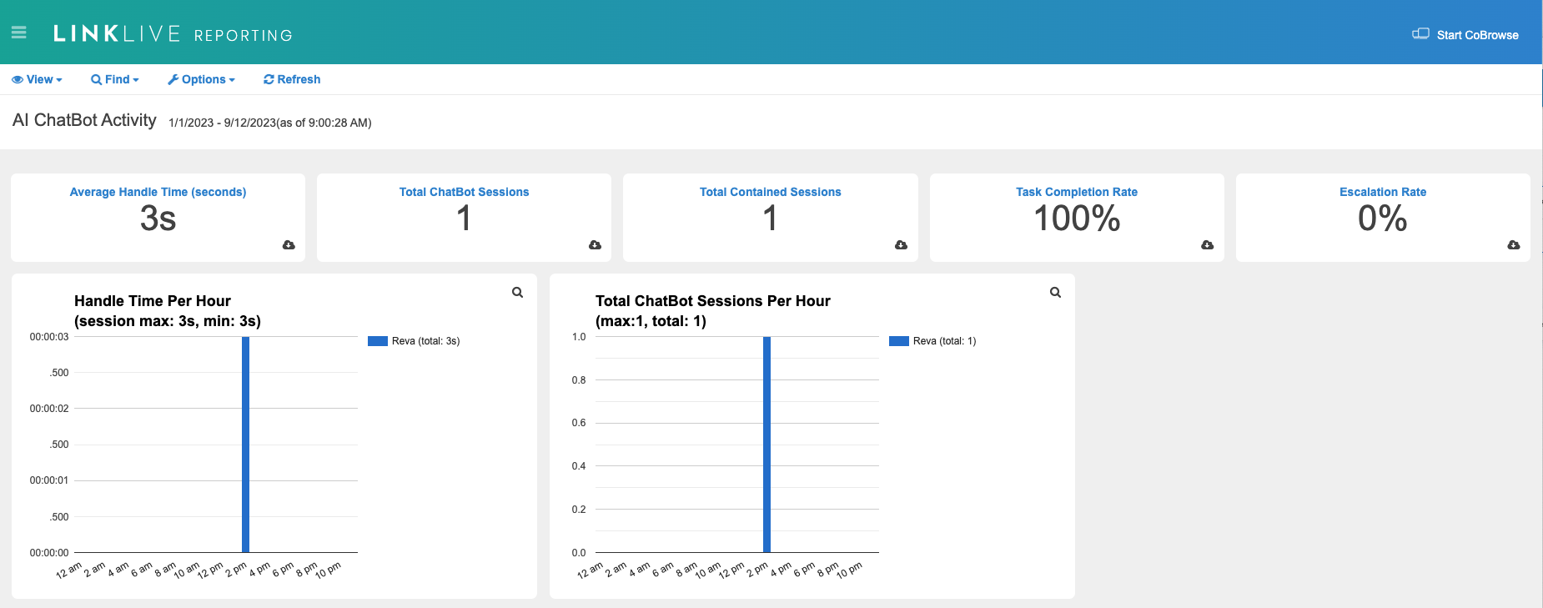Refresh the report data
This screenshot has width=1543, height=608.
coord(292,79)
